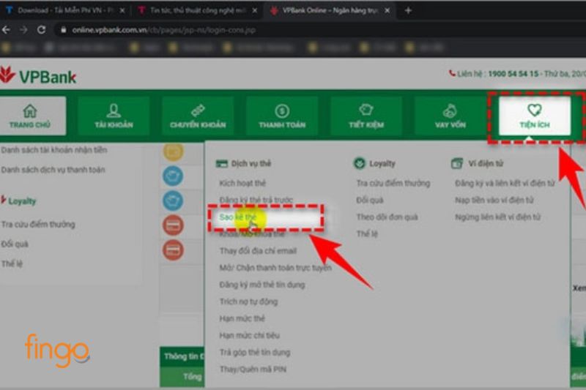Close the Download Tải Miễn Phí tab
The image size is (586, 390).
pyautogui.click(x=122, y=10)
